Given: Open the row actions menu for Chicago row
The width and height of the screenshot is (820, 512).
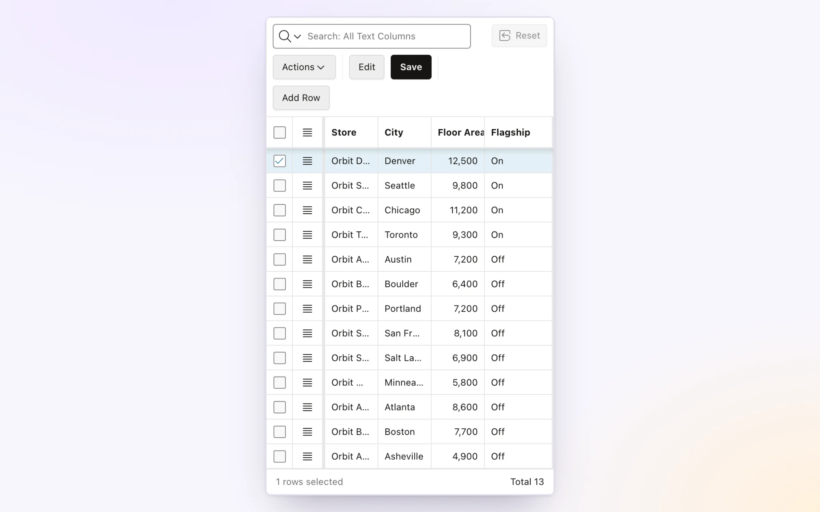Looking at the screenshot, I should [307, 210].
